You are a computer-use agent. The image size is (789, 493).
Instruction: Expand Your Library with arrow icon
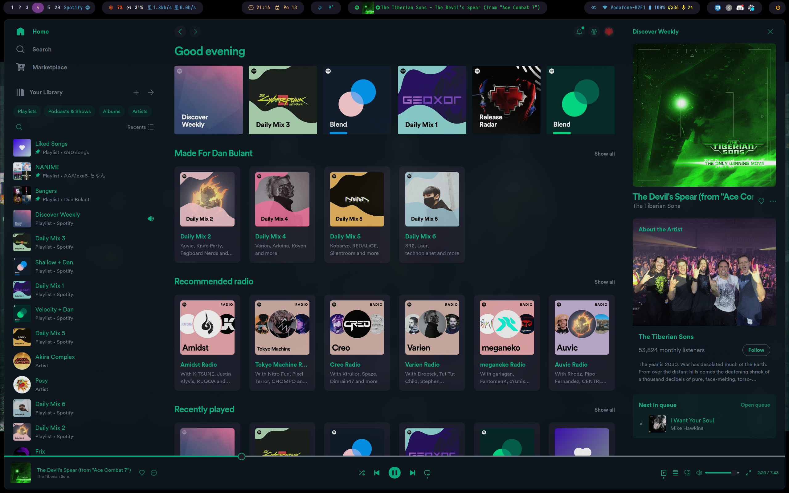(x=151, y=92)
